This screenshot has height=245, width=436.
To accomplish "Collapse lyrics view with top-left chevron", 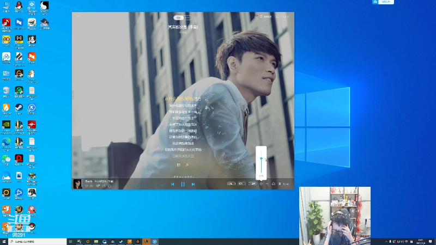I will (x=78, y=16).
